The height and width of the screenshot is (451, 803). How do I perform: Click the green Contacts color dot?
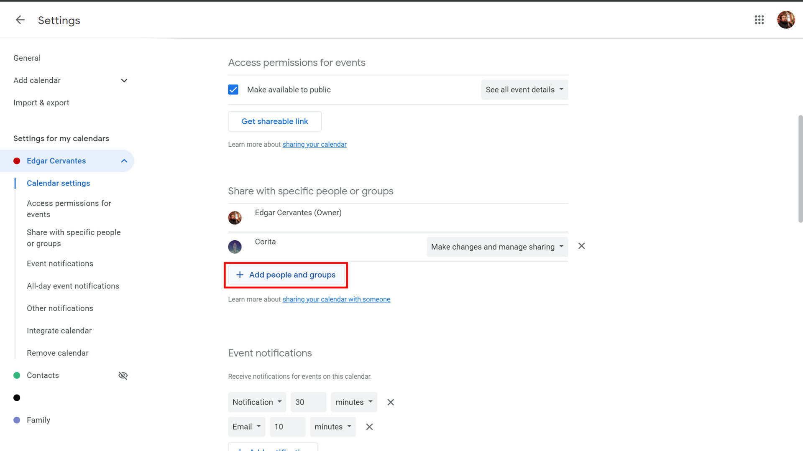pos(17,375)
